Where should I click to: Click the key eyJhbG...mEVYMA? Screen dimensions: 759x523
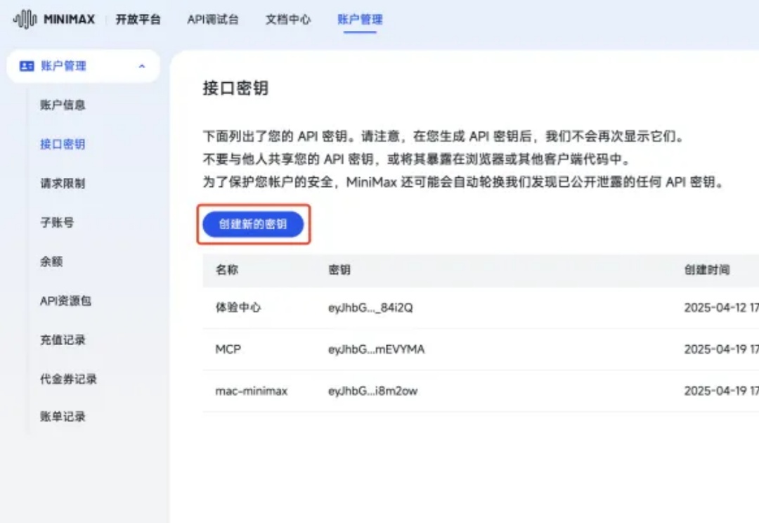pyautogui.click(x=377, y=349)
